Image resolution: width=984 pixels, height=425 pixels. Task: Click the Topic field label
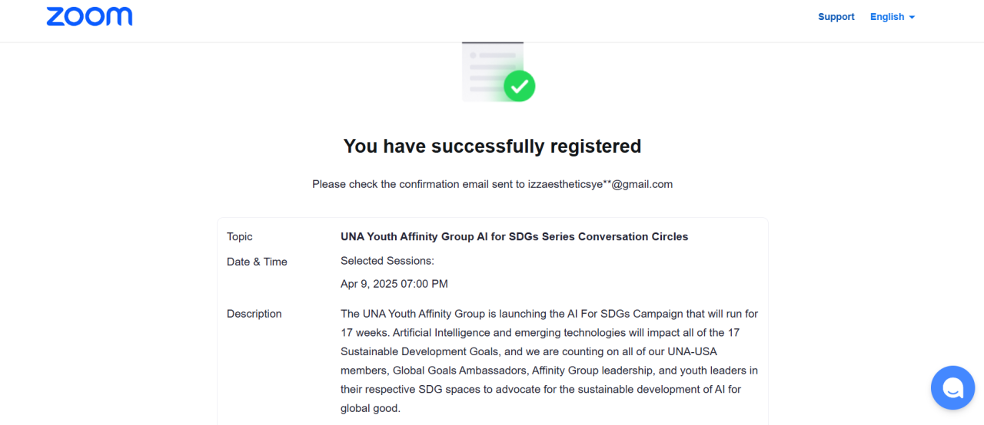pyautogui.click(x=240, y=236)
